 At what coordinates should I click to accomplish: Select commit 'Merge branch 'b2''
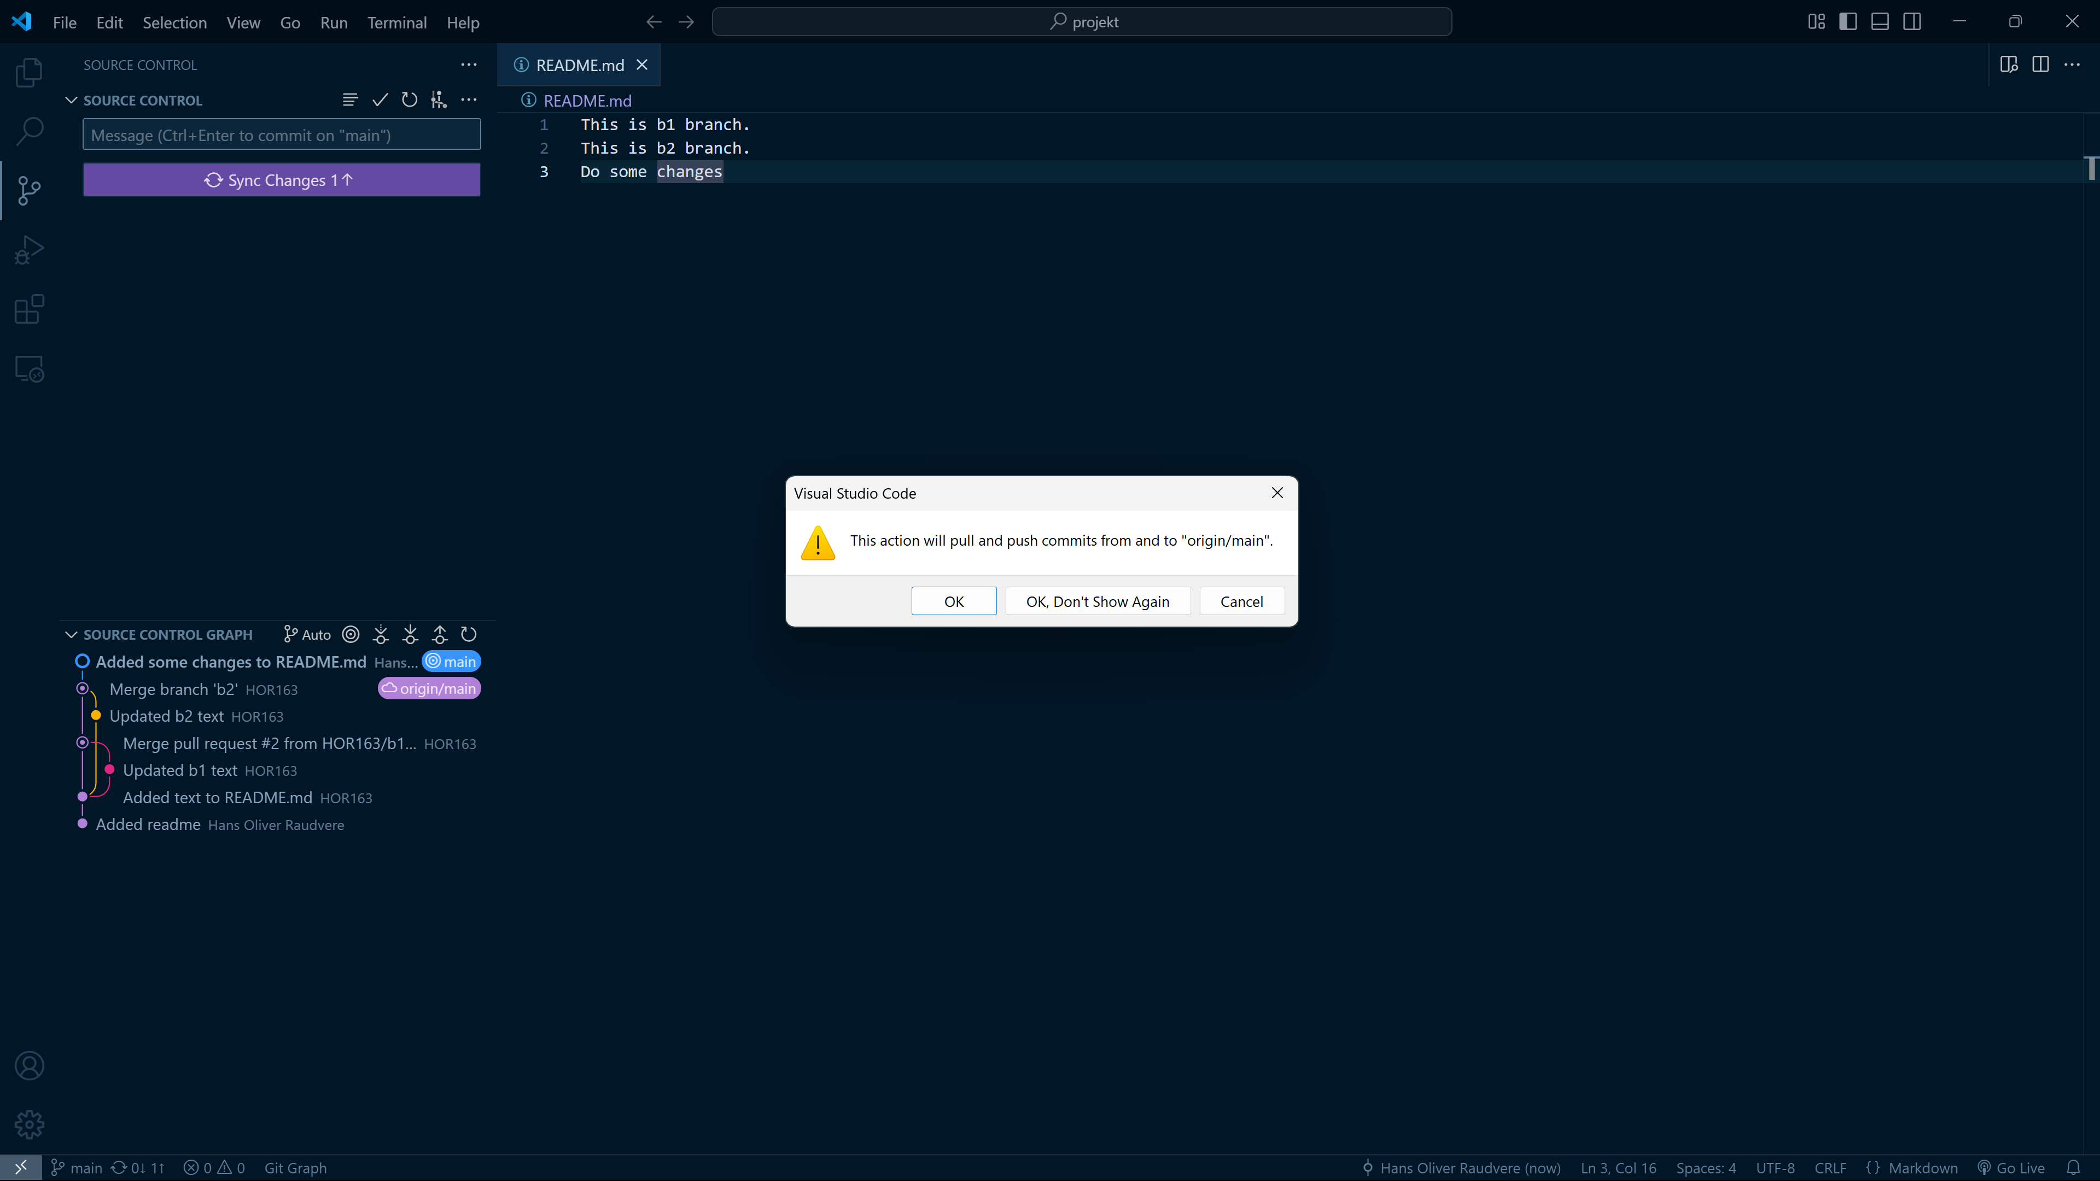[x=277, y=689]
